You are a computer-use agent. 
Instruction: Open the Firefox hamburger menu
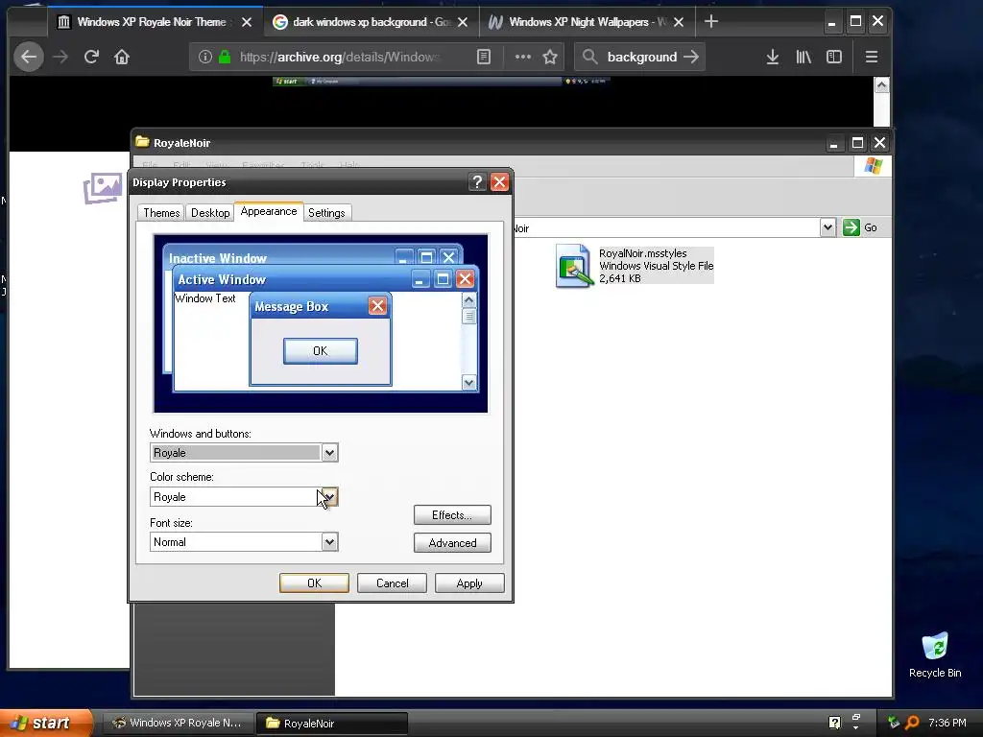pos(871,57)
